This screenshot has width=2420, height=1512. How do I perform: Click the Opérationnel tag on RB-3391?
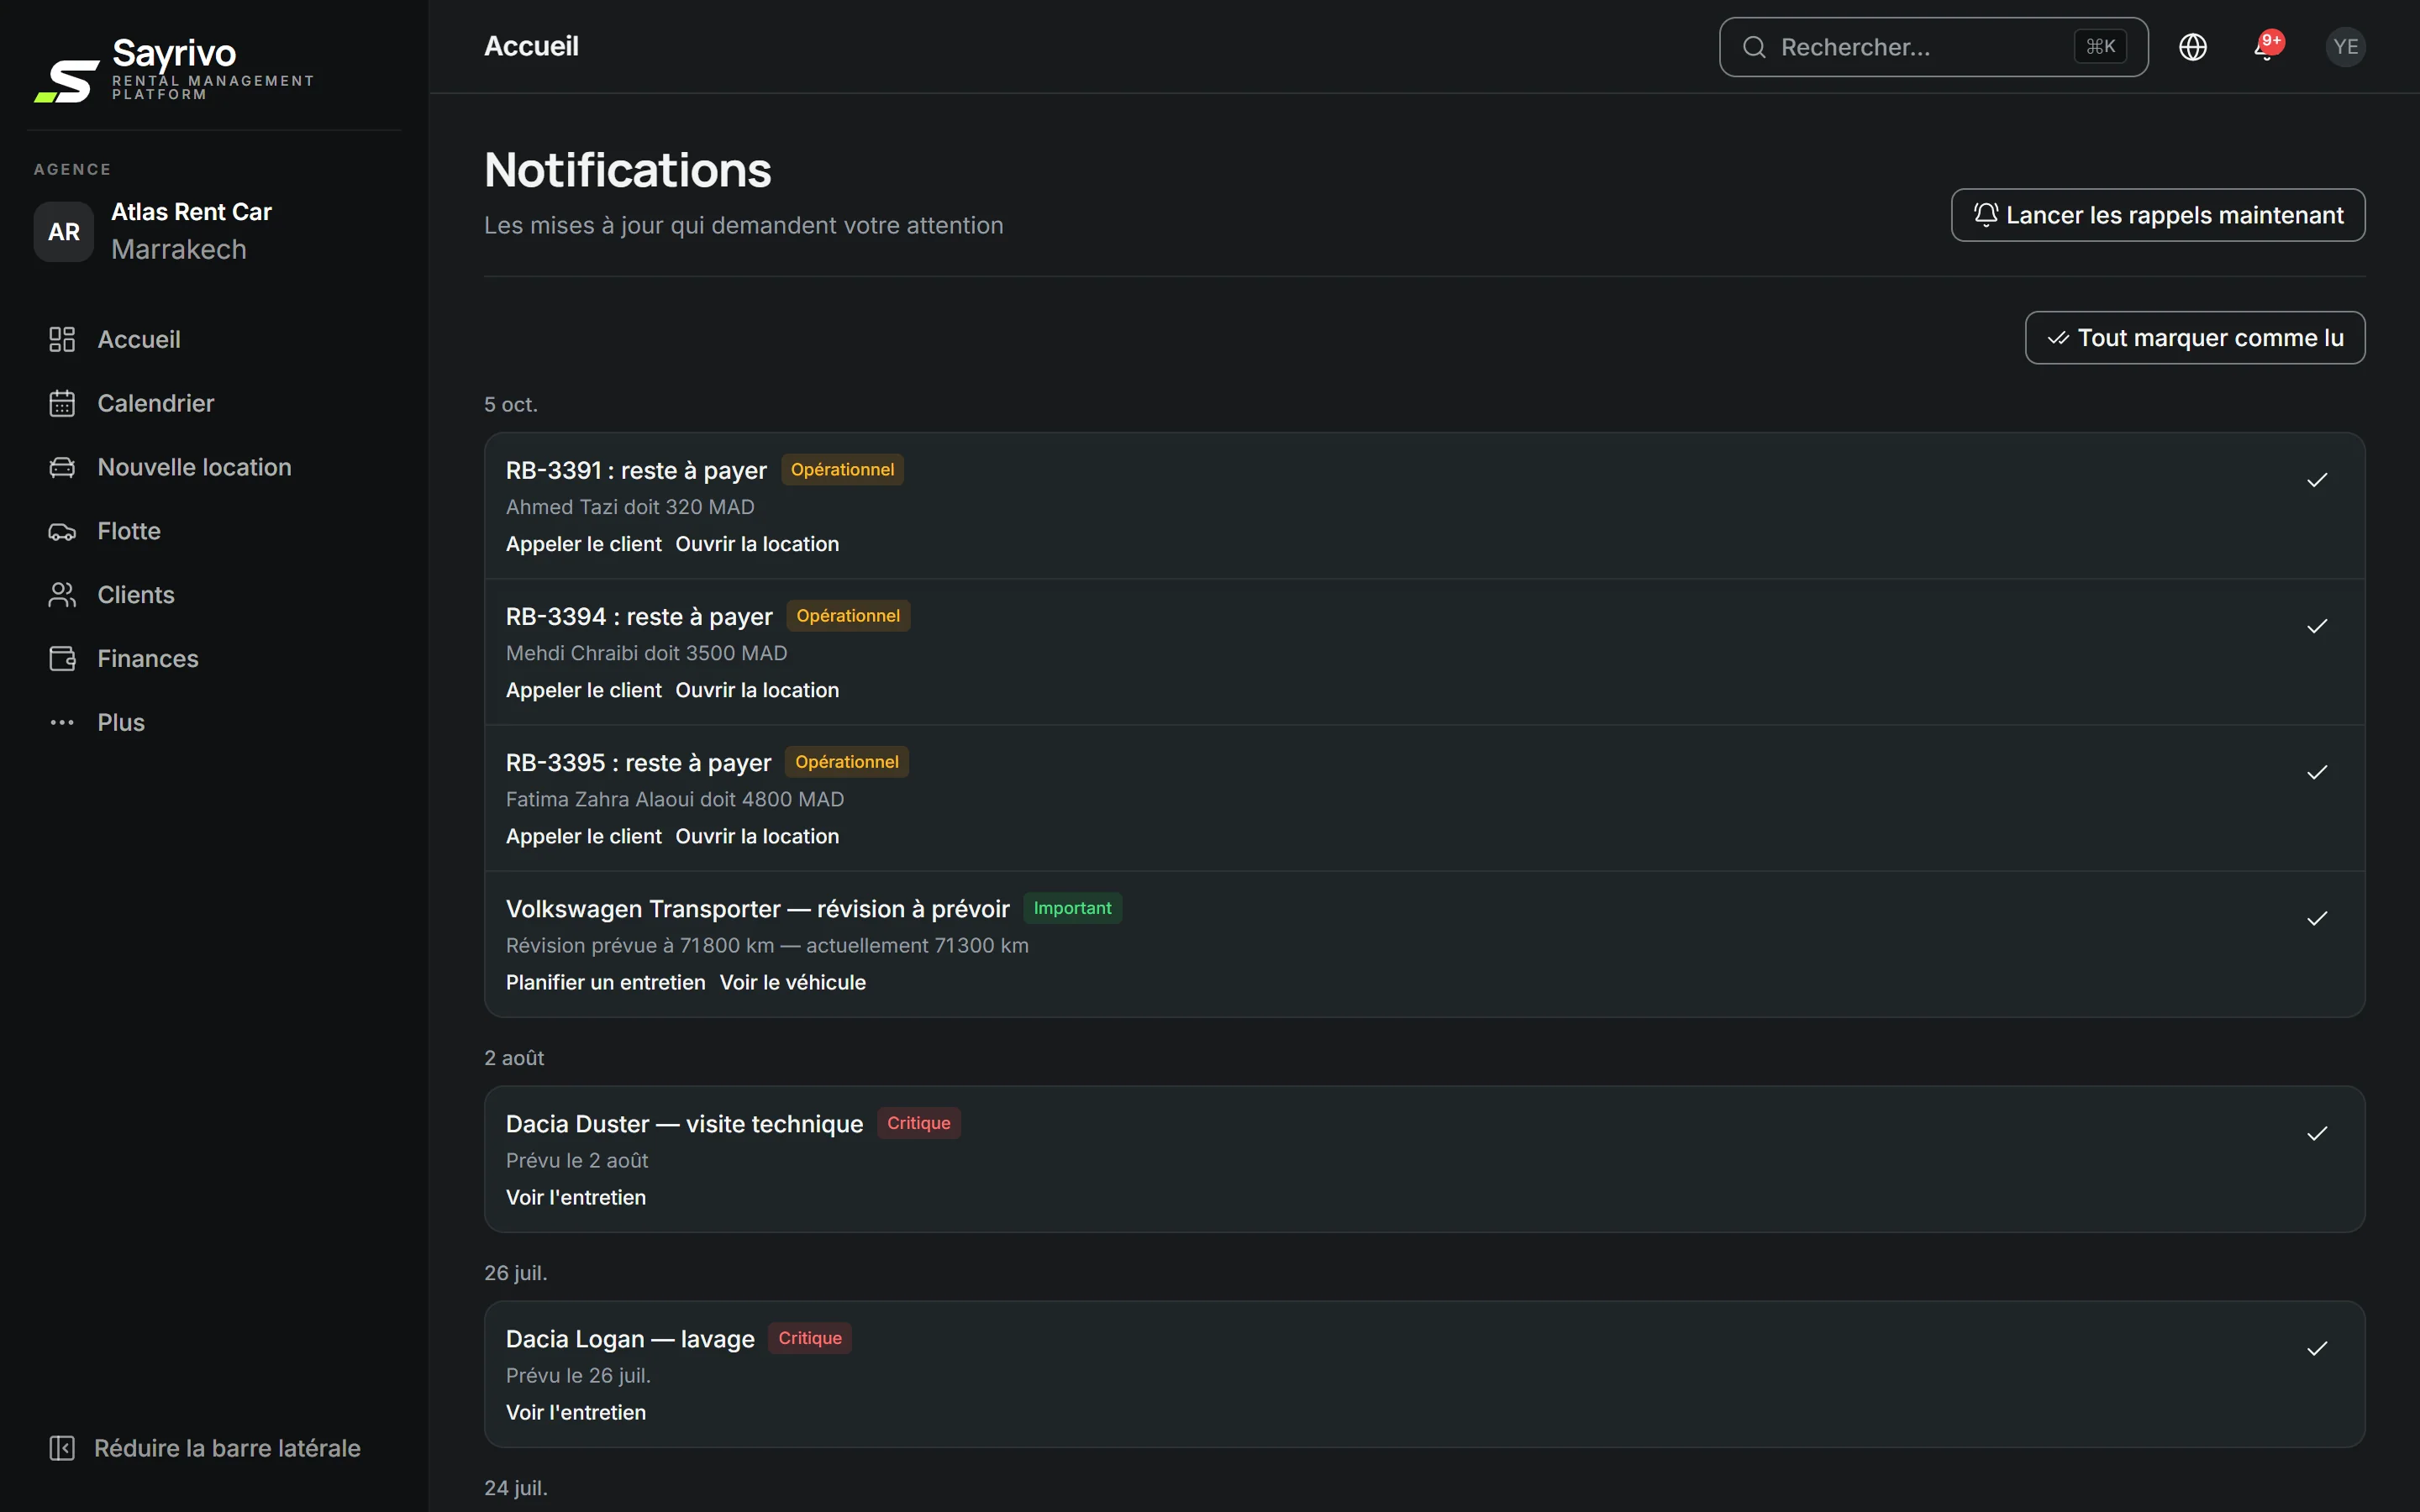[842, 470]
